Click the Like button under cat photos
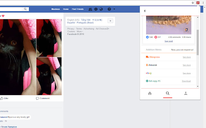 (x=4, y=98)
